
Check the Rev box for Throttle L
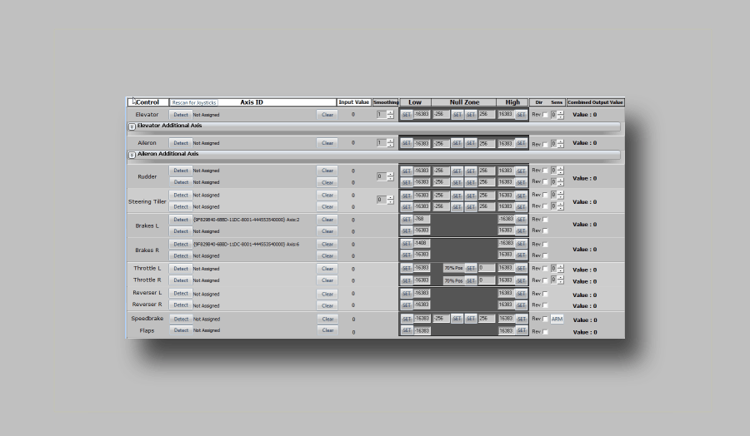click(x=546, y=269)
